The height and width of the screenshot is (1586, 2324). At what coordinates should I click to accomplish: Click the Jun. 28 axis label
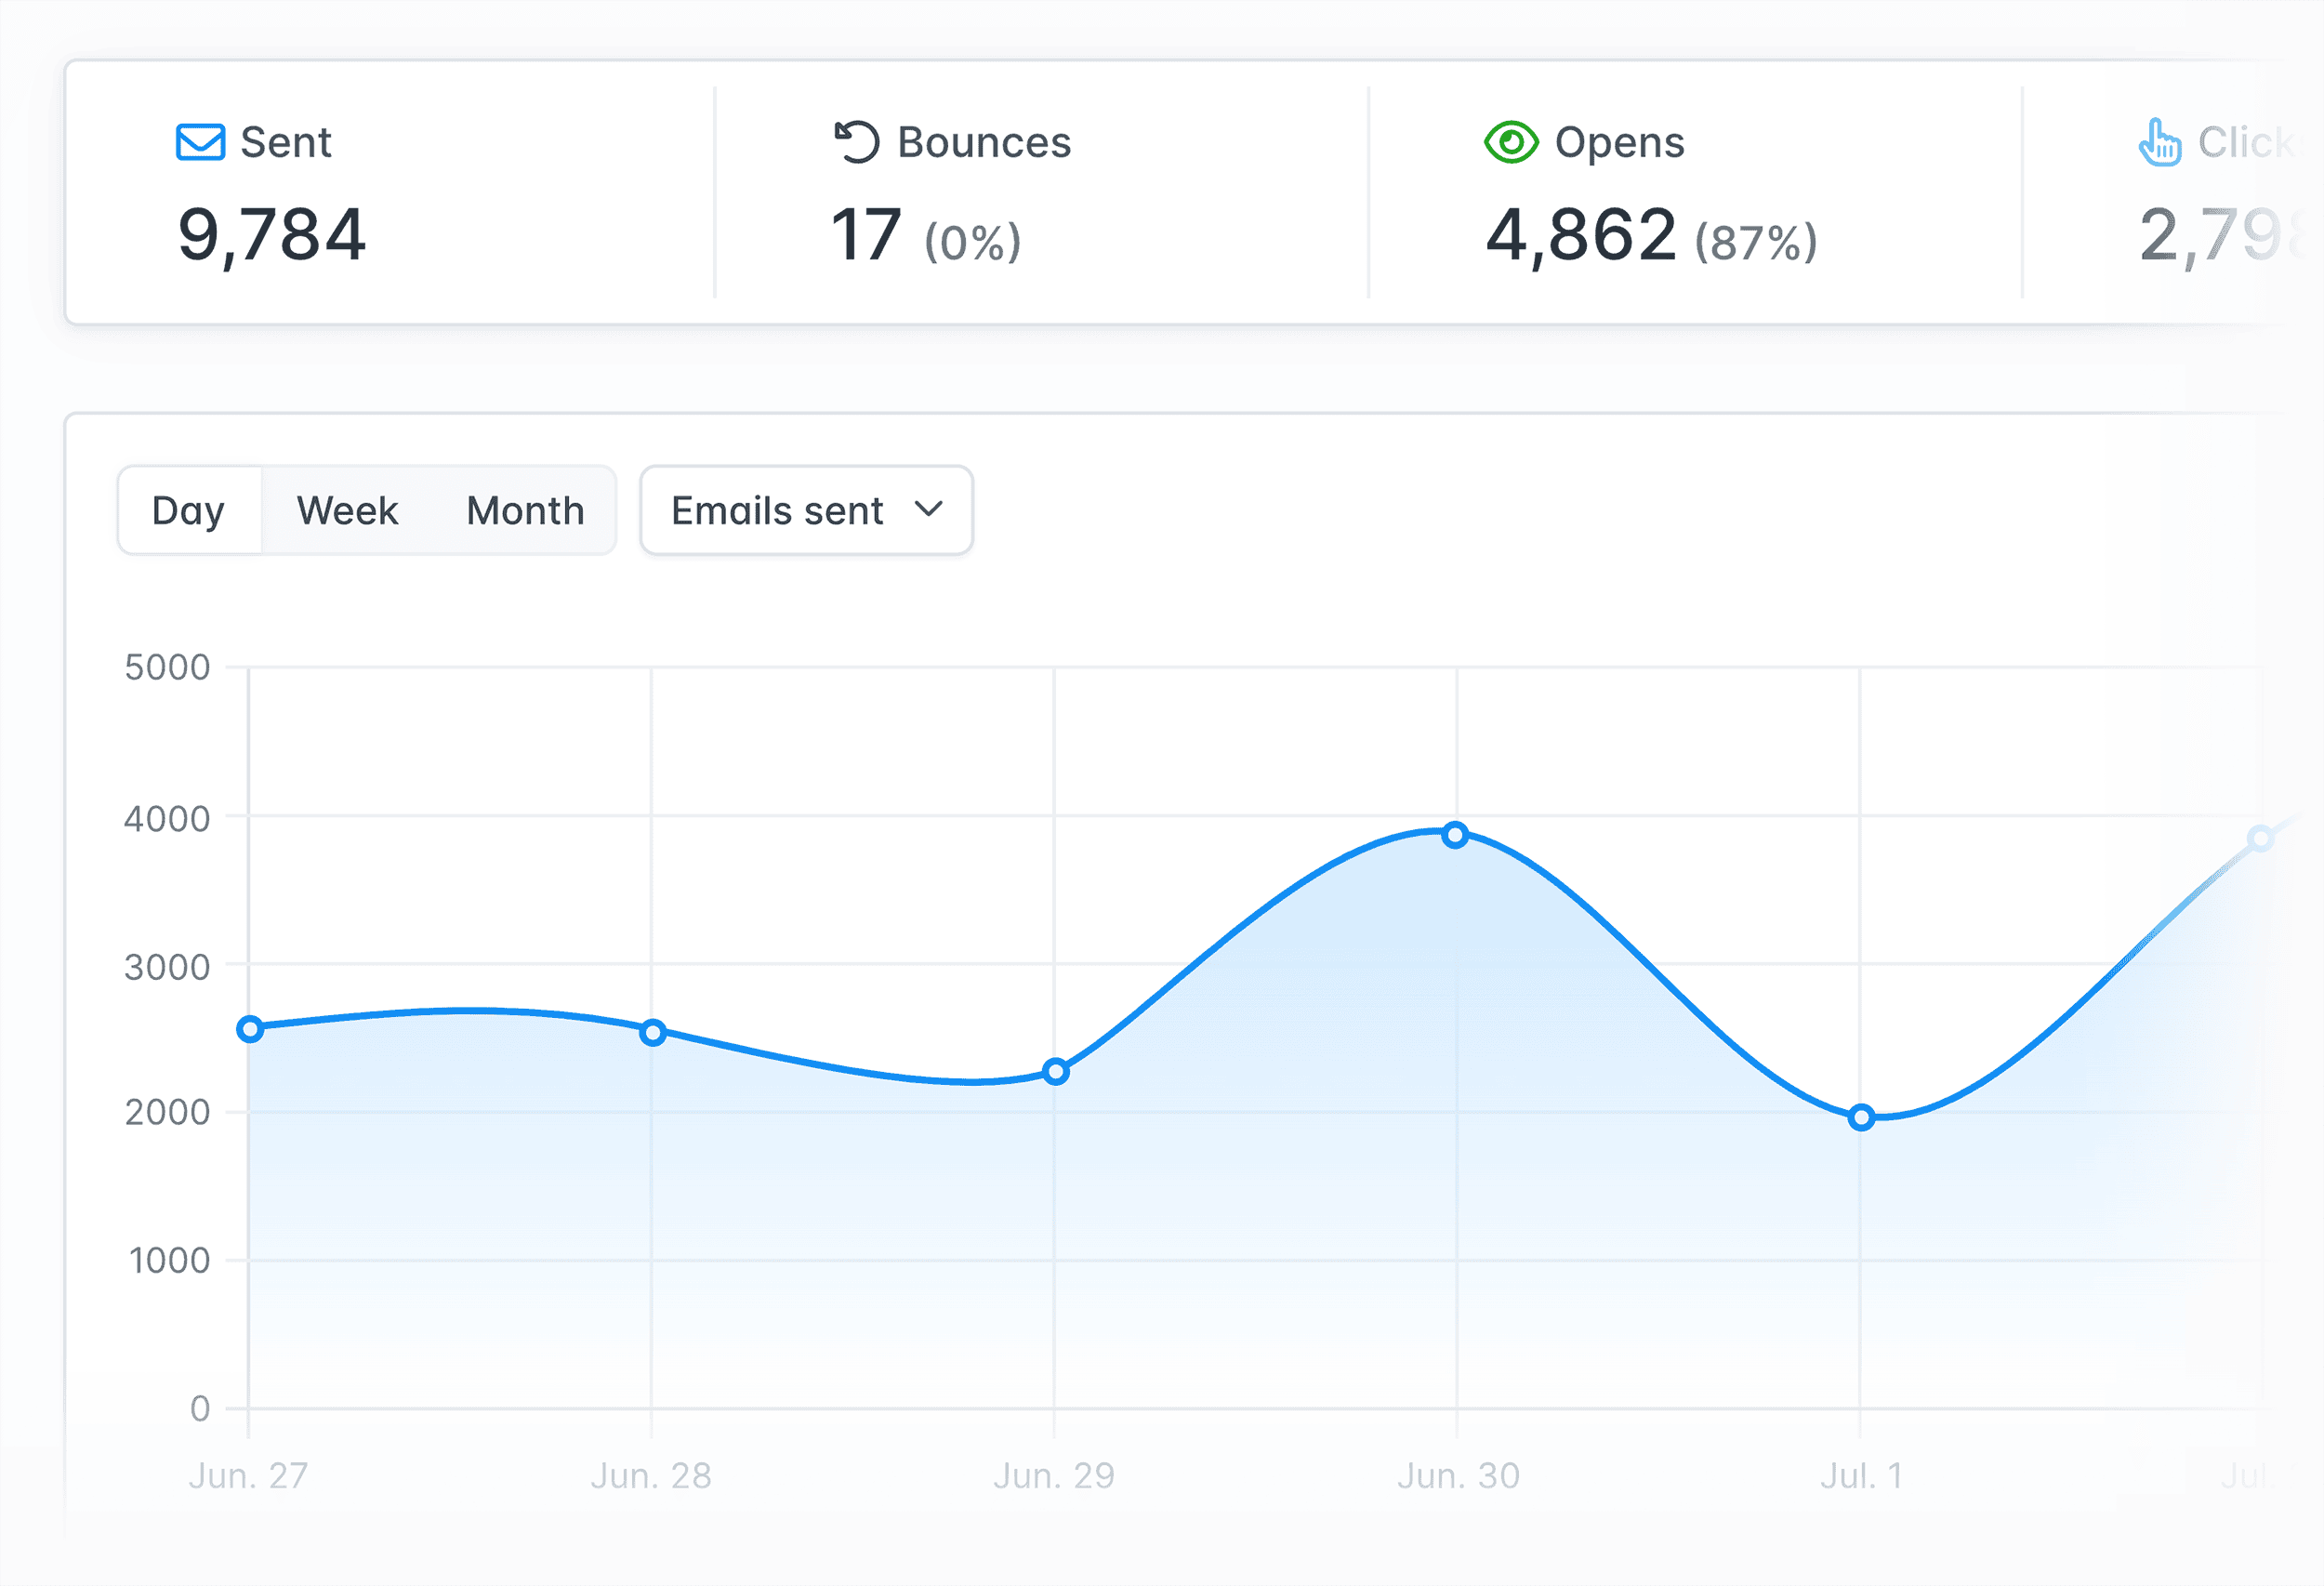[x=652, y=1475]
